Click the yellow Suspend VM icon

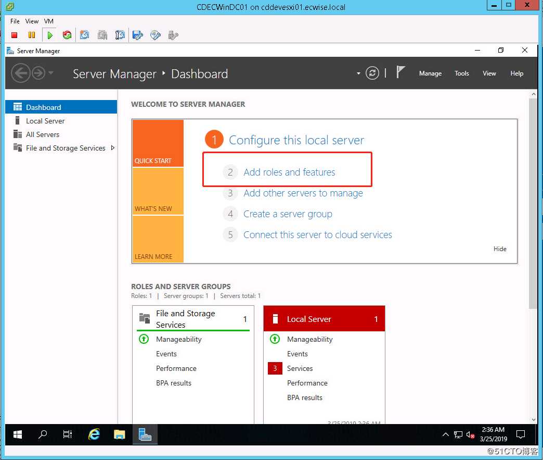click(32, 35)
